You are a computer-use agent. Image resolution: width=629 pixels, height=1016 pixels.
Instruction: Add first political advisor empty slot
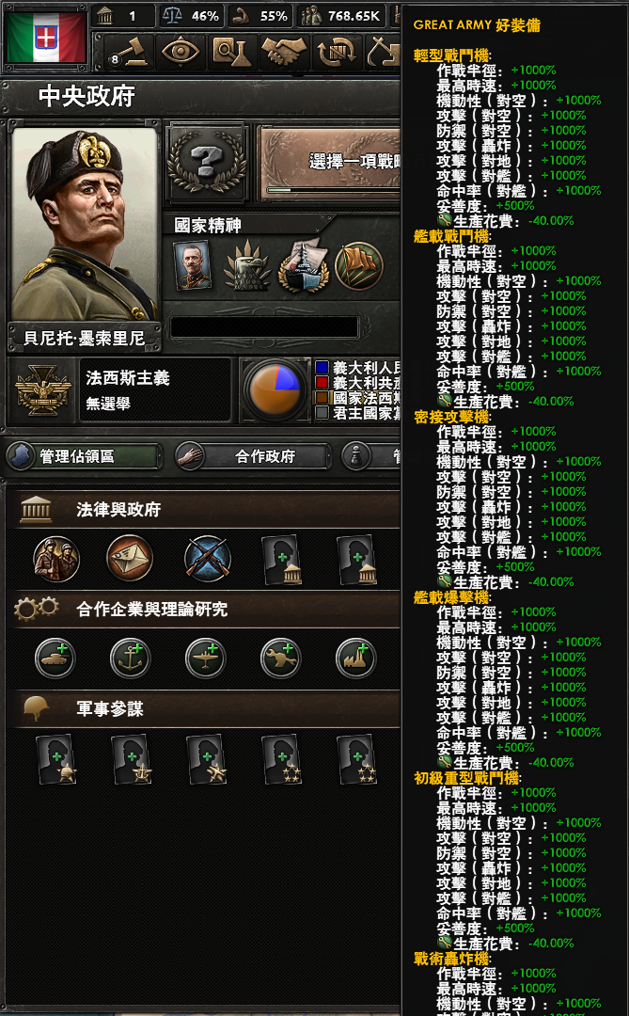coord(282,559)
